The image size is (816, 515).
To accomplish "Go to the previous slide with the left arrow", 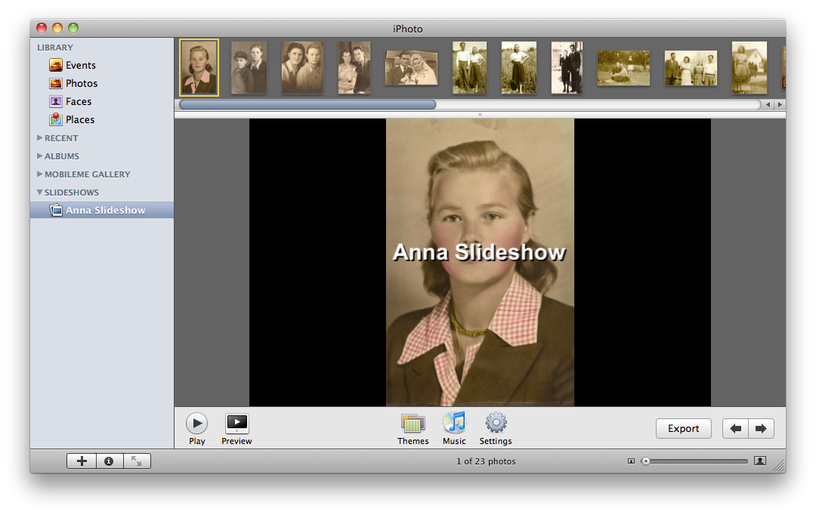I will pos(735,429).
